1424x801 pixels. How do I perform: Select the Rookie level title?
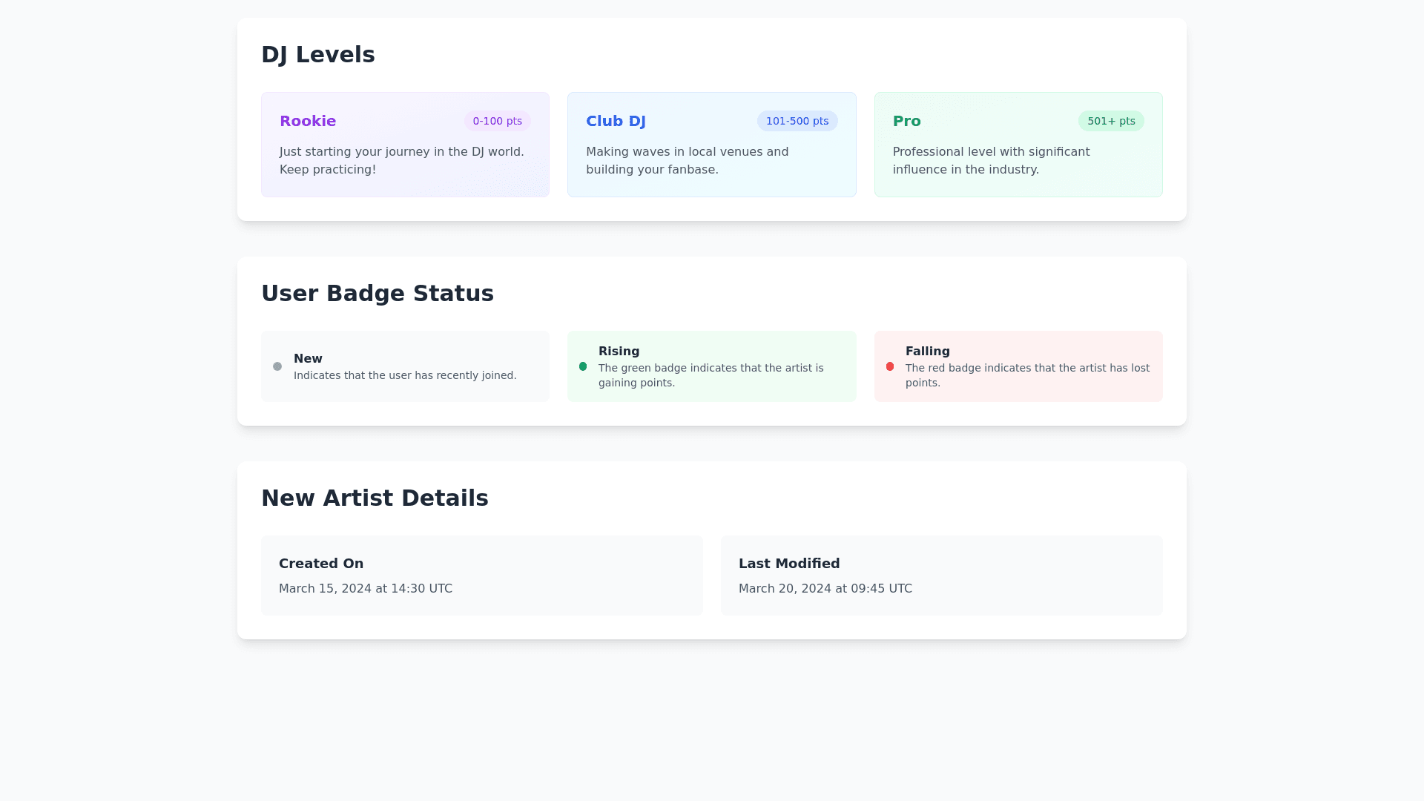(x=308, y=121)
